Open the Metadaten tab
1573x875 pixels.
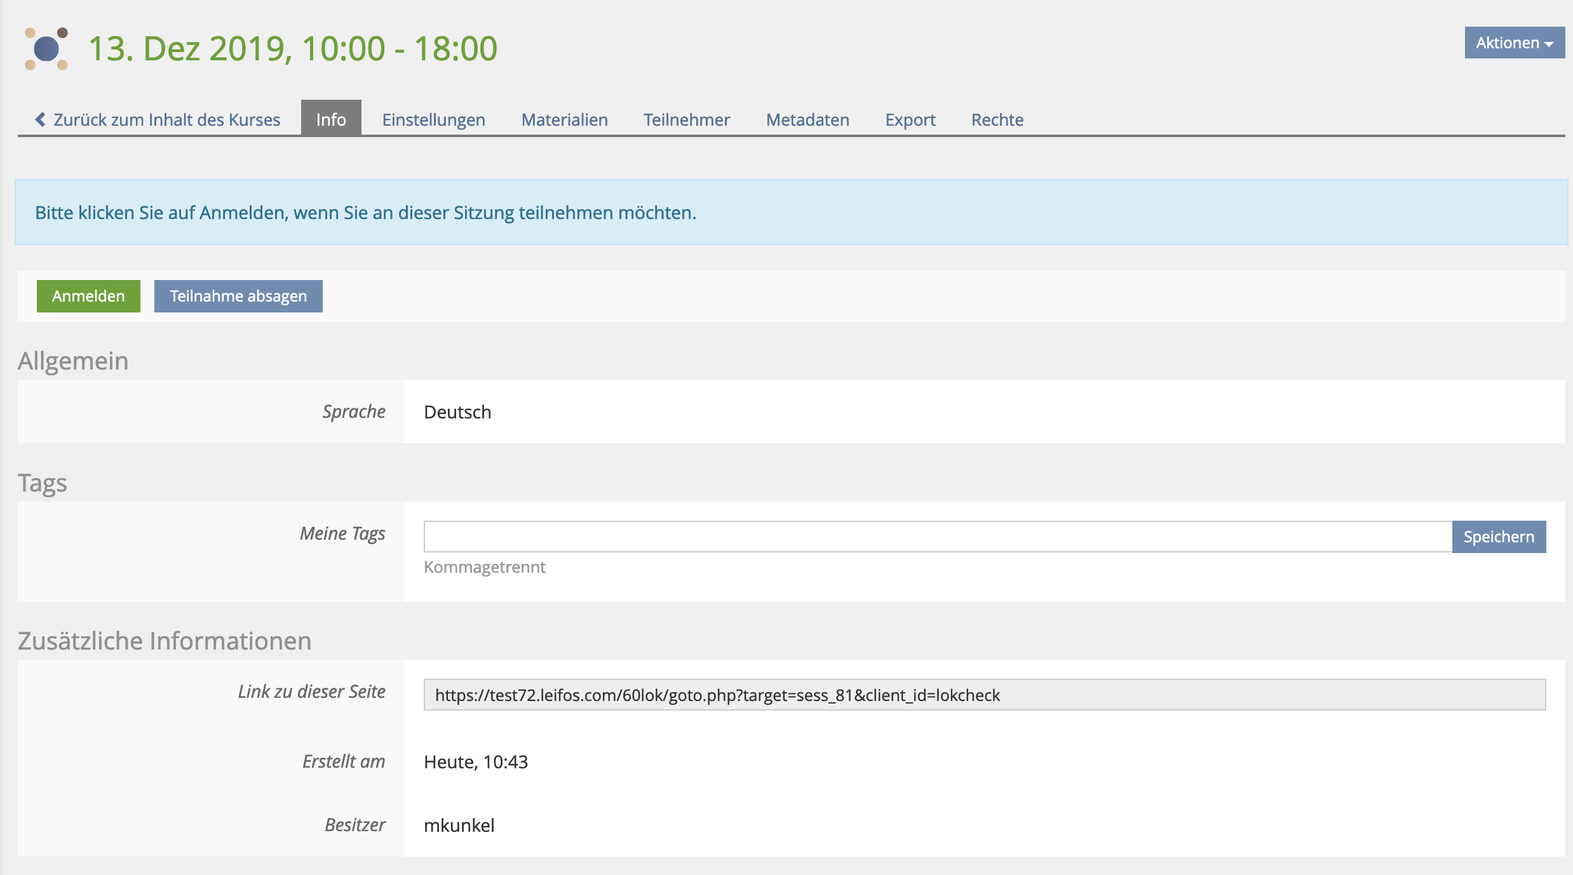pos(807,119)
